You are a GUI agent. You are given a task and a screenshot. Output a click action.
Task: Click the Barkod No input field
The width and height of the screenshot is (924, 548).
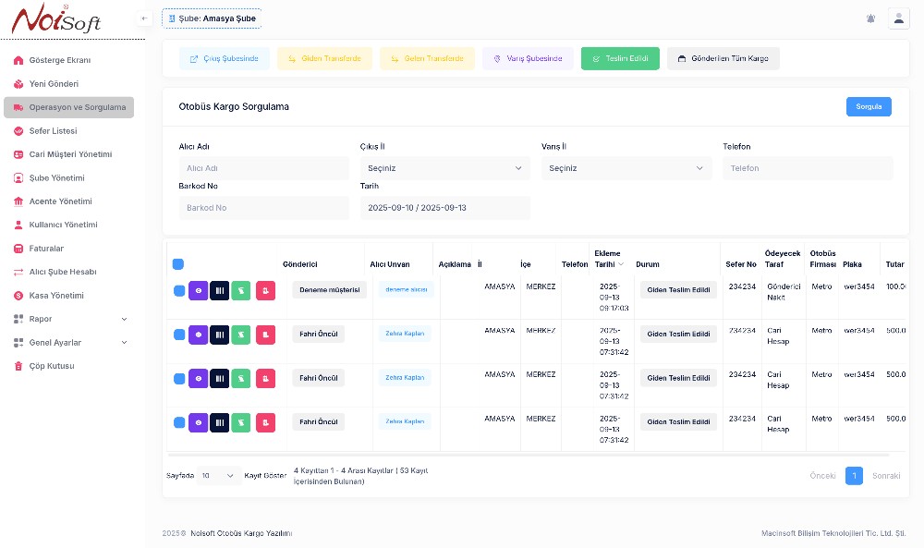[263, 208]
